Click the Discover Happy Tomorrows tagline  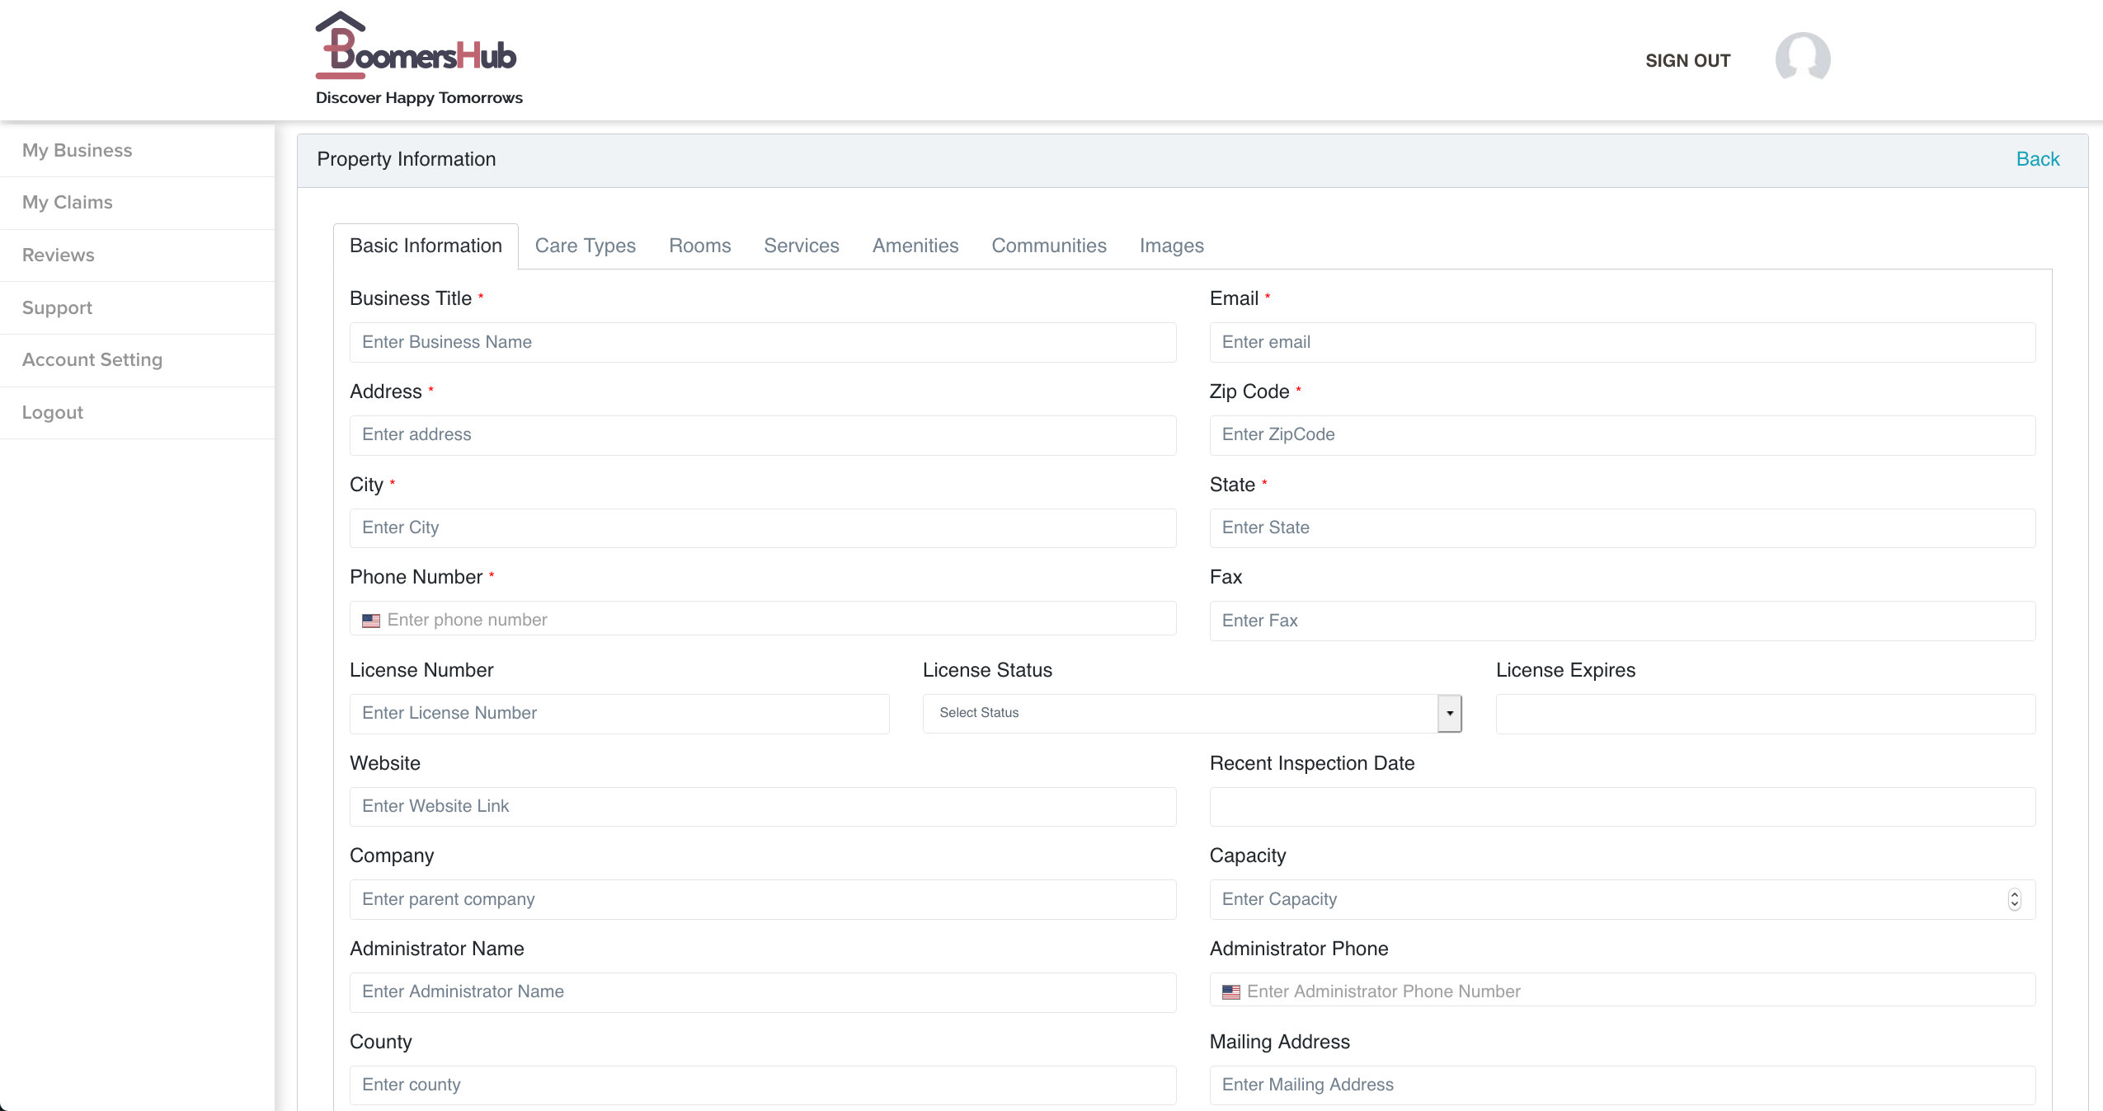(419, 98)
